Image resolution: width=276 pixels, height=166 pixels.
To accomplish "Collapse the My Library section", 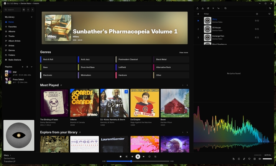I will [x=32, y=17].
